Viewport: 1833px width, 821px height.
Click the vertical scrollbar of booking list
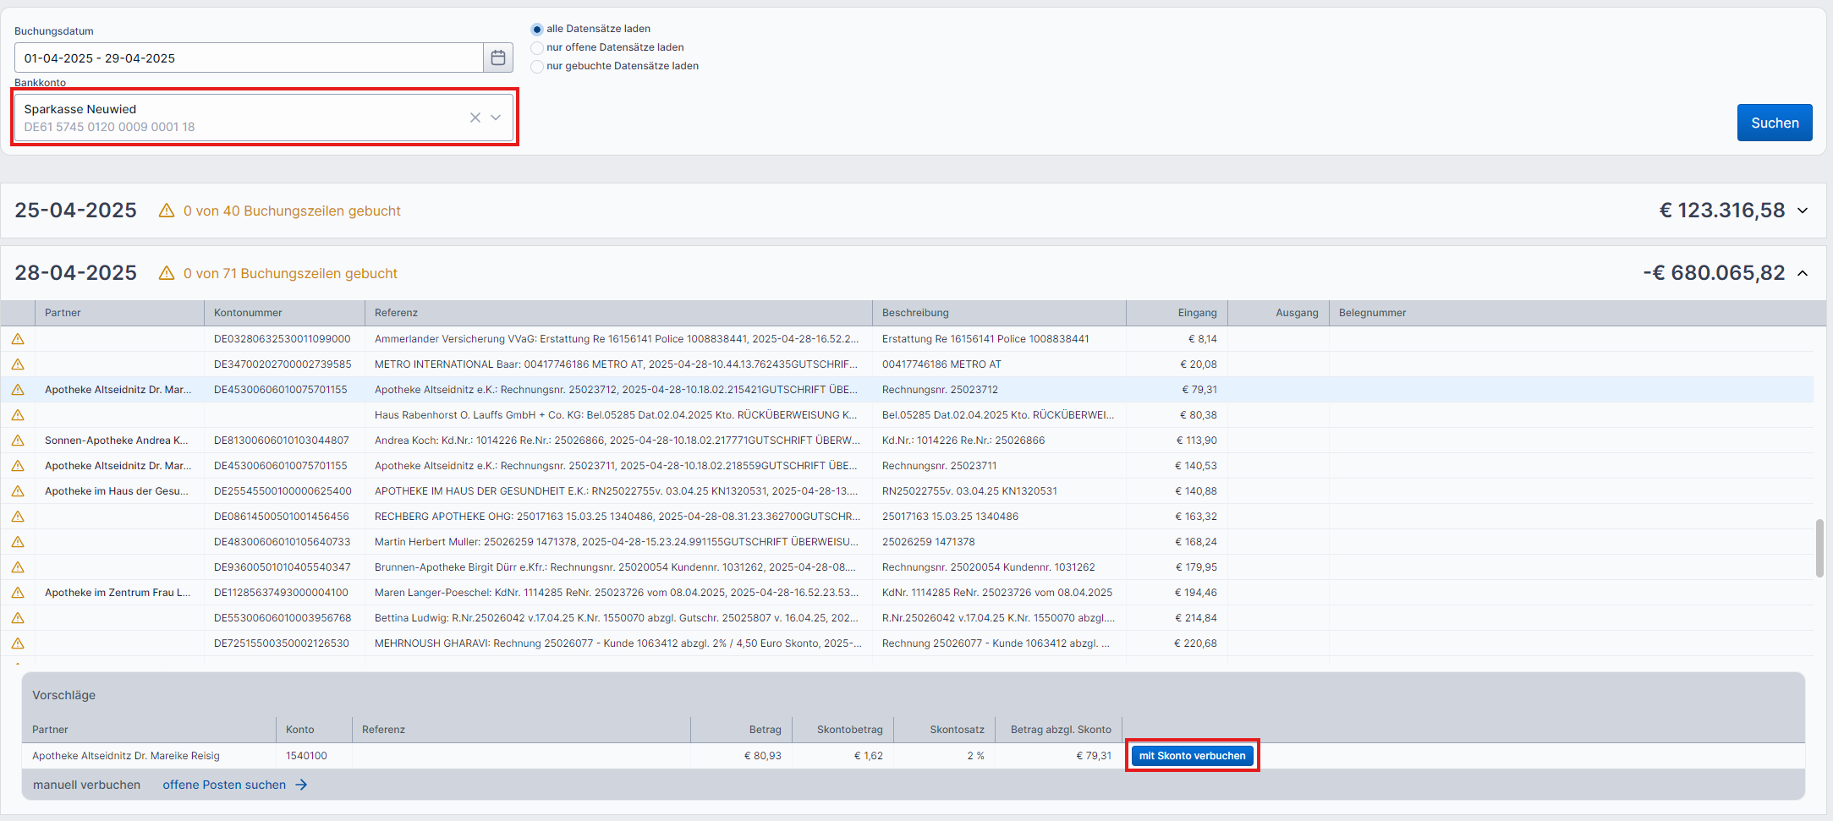click(x=1819, y=548)
